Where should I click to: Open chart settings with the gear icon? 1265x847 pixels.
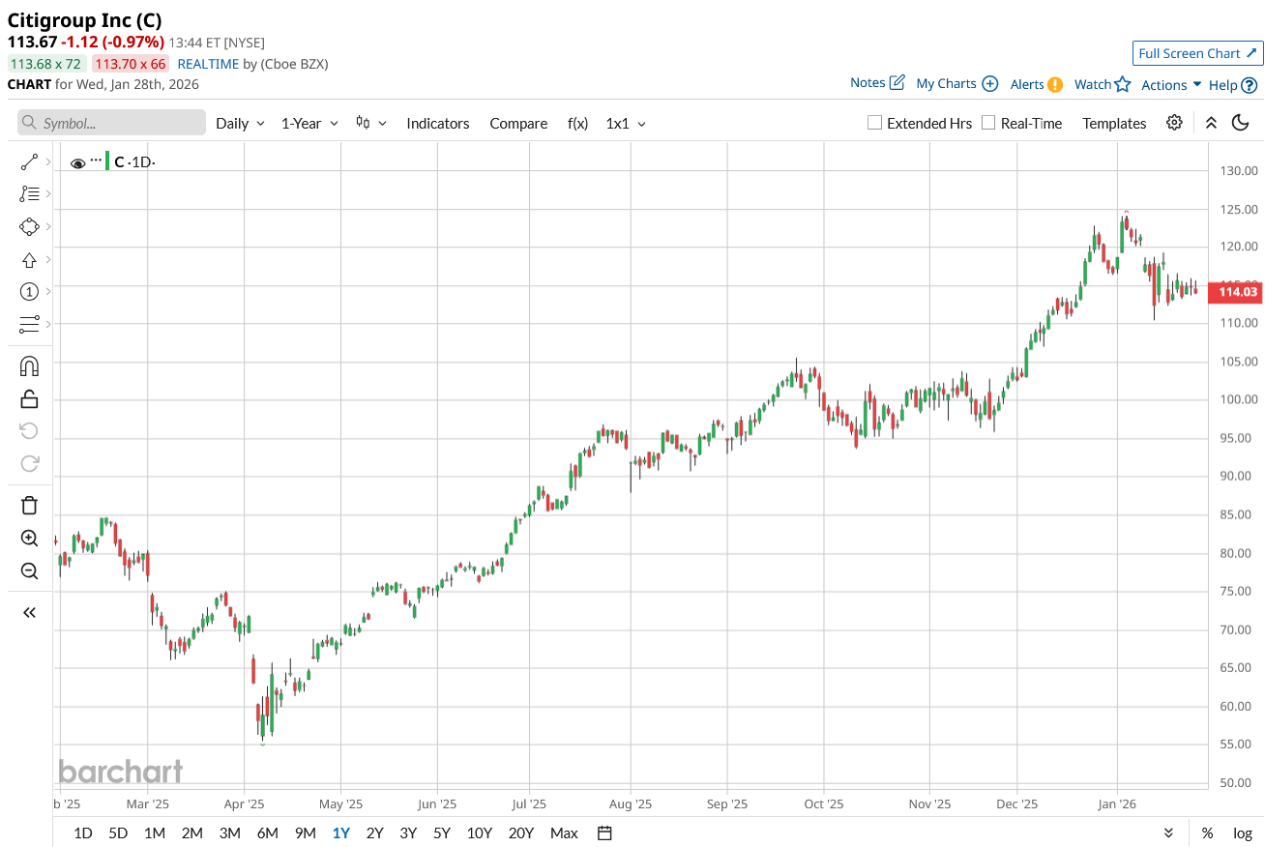[x=1174, y=123]
